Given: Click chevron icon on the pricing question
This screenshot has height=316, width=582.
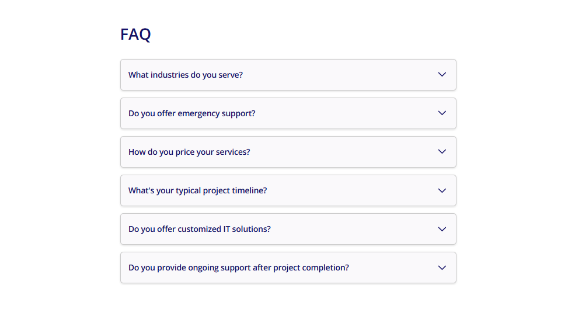Looking at the screenshot, I should 442,152.
